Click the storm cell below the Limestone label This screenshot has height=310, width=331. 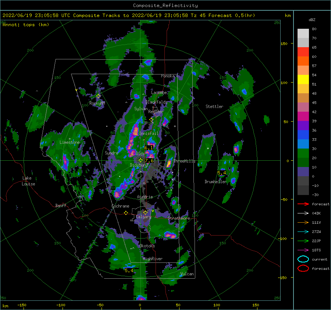(x=66, y=162)
